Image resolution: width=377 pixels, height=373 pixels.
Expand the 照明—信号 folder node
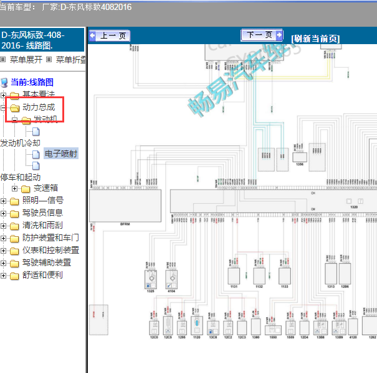3,201
